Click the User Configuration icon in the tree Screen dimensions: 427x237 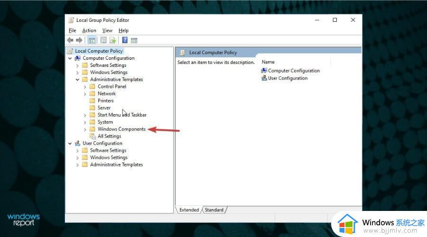tap(78, 143)
